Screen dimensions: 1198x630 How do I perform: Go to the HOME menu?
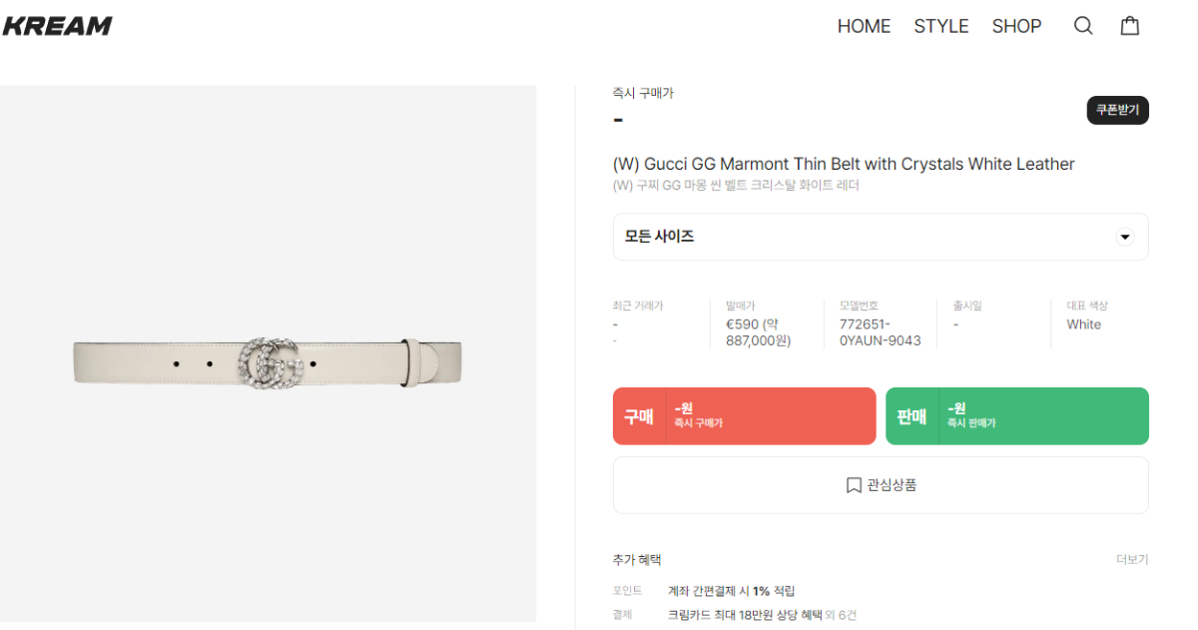point(864,26)
